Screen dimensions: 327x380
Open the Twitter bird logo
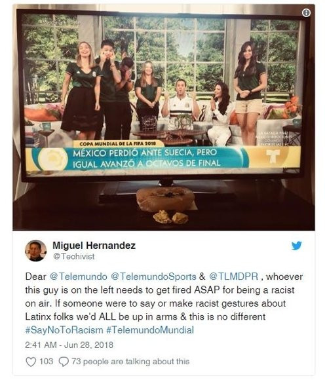tap(296, 246)
